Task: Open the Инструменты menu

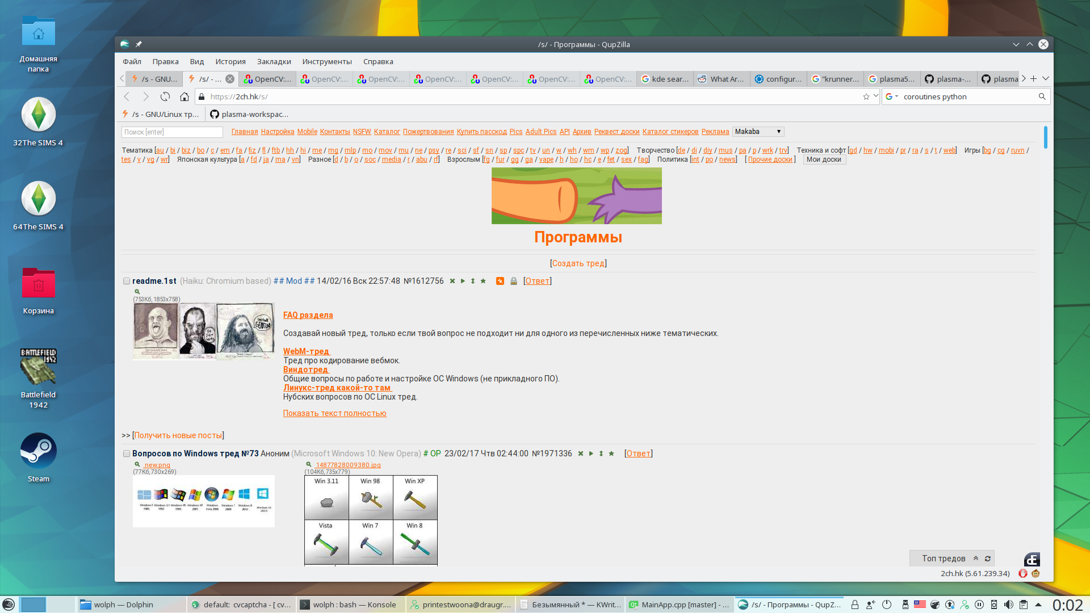Action: (327, 62)
